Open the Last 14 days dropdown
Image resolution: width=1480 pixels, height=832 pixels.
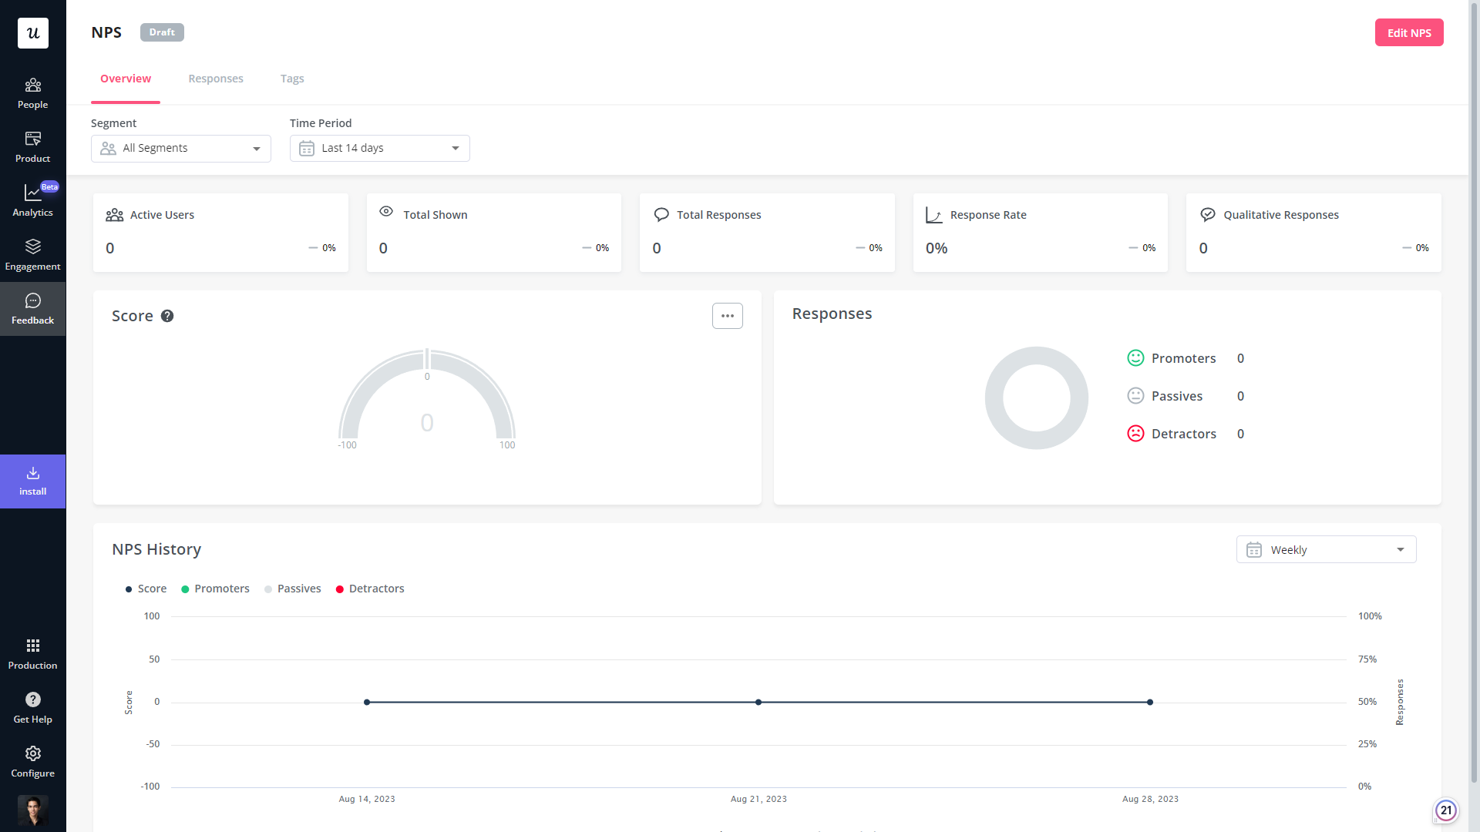coord(379,149)
